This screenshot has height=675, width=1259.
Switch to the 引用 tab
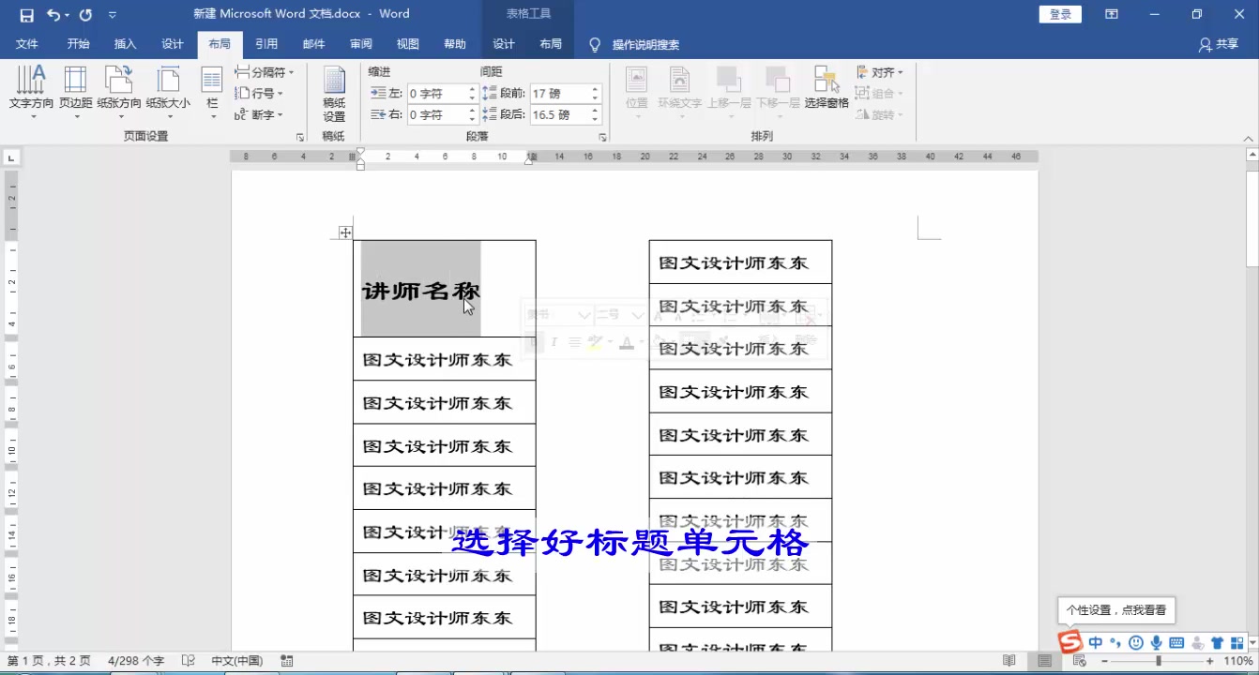click(x=266, y=44)
